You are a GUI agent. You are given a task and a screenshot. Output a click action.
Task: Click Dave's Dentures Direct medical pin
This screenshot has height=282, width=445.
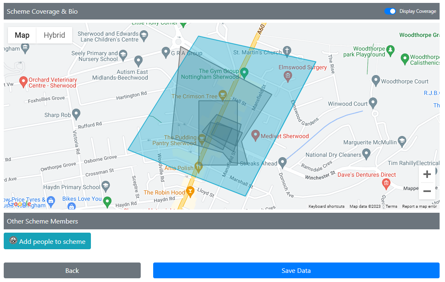click(x=386, y=184)
